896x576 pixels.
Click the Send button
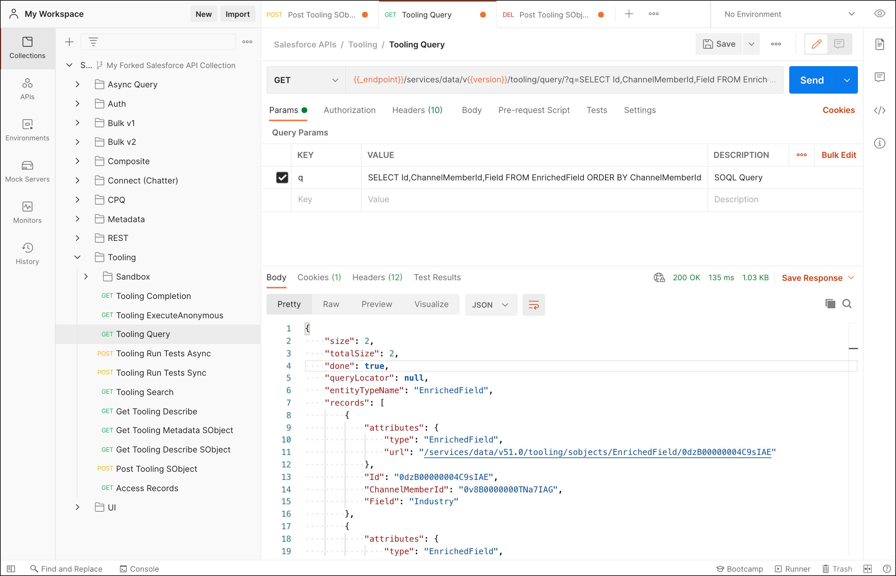[x=812, y=80]
